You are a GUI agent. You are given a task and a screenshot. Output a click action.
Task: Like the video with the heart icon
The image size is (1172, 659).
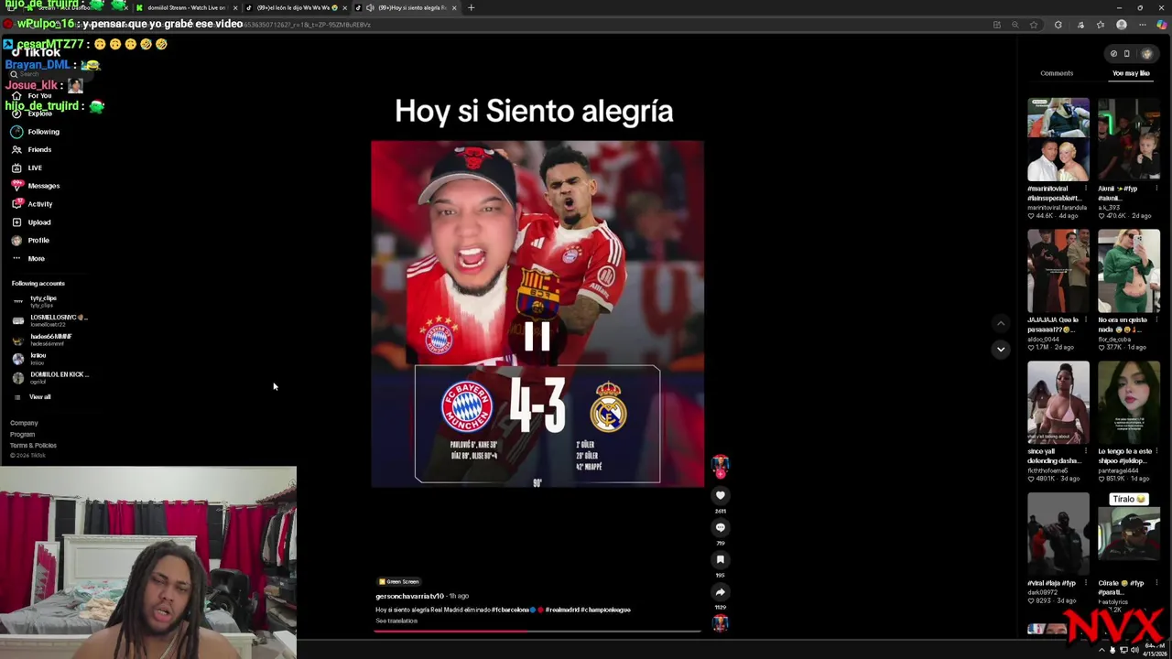point(721,495)
